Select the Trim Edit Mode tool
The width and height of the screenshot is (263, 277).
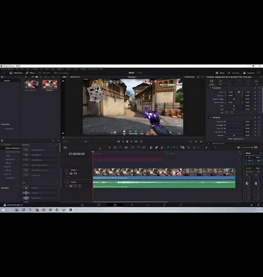pos(115,147)
